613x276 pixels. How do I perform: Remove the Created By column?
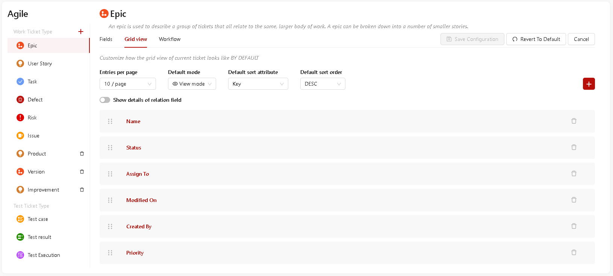point(574,226)
